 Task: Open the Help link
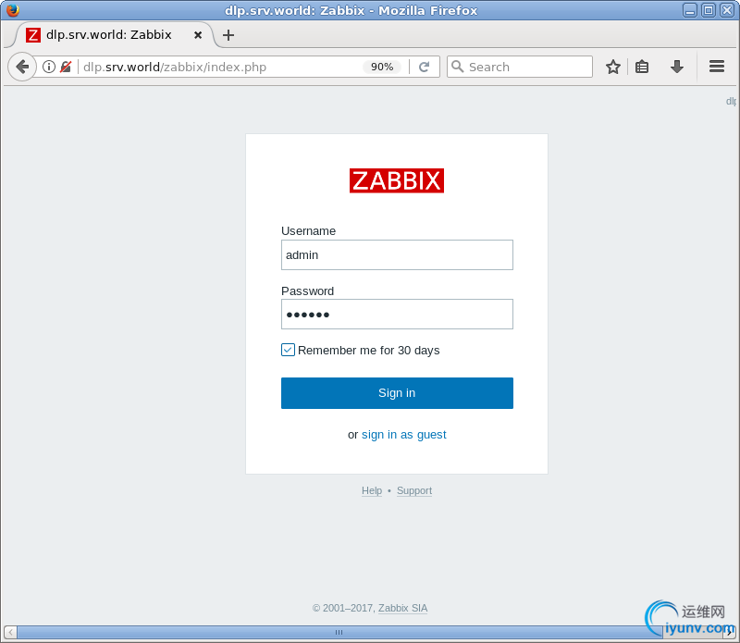372,490
